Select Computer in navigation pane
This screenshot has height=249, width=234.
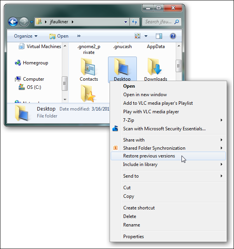[30, 79]
